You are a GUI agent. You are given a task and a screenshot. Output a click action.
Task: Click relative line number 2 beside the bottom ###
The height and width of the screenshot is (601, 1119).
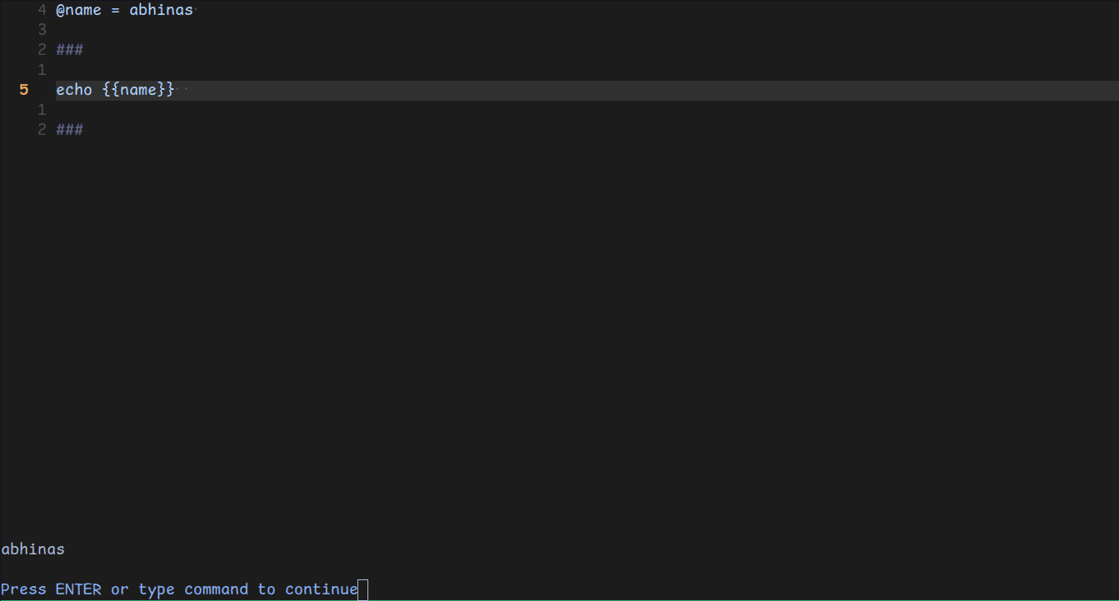tap(42, 130)
